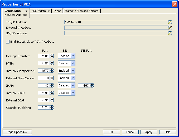The width and height of the screenshot is (179, 137).
Task: Click the IMAP port field 143
Action: tap(44, 85)
